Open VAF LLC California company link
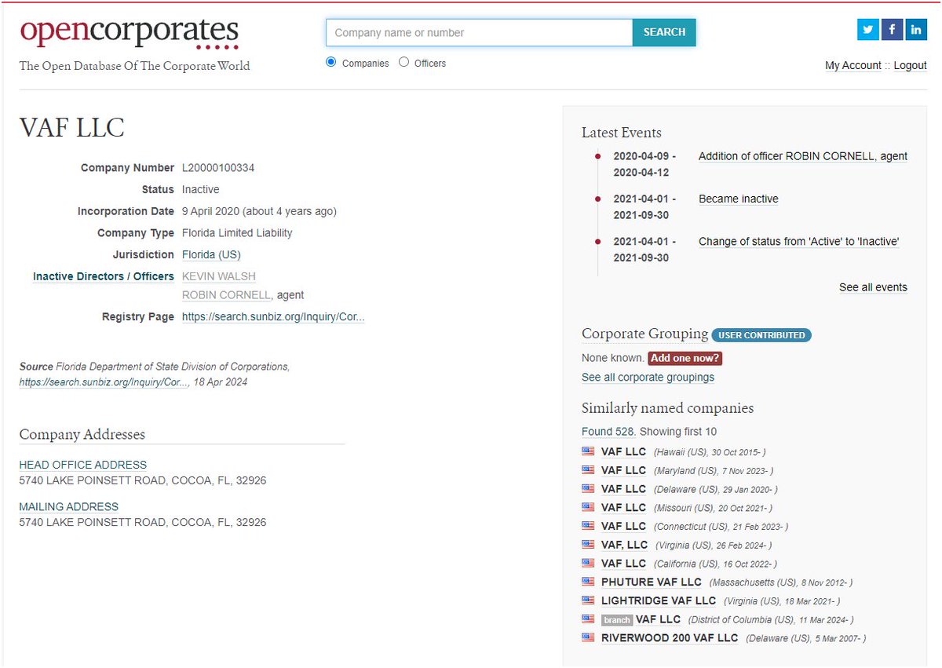 pos(623,564)
